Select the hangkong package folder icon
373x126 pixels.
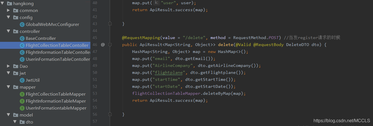[9, 4]
